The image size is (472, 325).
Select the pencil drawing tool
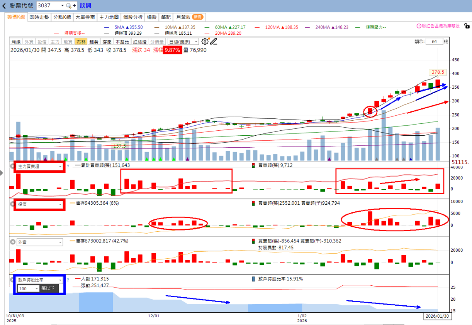214,41
